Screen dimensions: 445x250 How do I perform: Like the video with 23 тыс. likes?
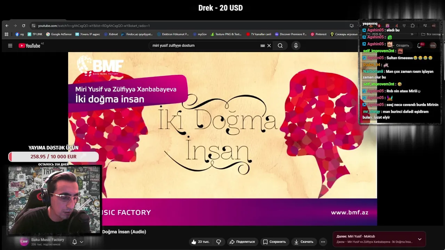tap(201, 242)
